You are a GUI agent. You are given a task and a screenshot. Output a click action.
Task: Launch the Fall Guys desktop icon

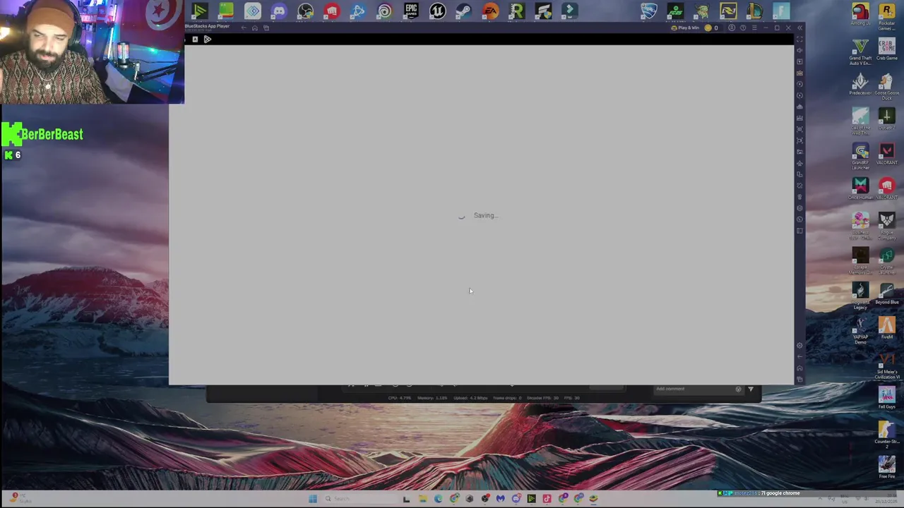pos(887,398)
